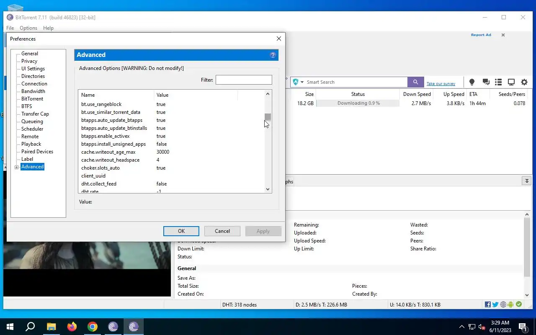Image resolution: width=536 pixels, height=335 pixels.
Task: Sort by the Name column header
Action: click(116, 95)
